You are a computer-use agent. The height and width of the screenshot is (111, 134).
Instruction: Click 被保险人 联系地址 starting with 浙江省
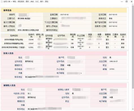tap(45, 109)
